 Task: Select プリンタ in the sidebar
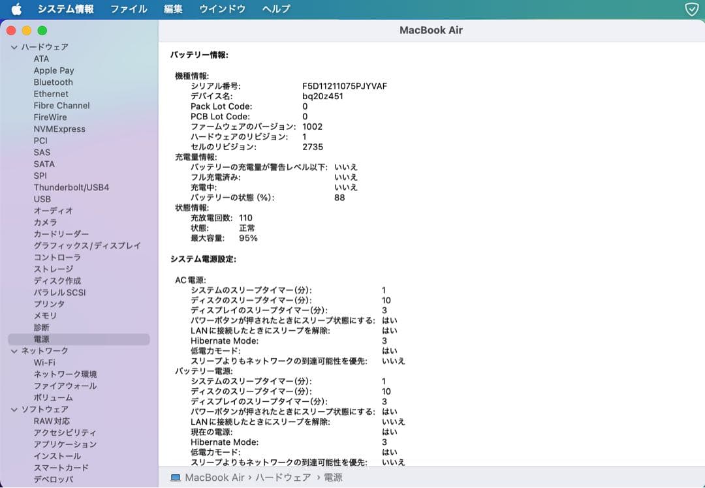pos(49,304)
